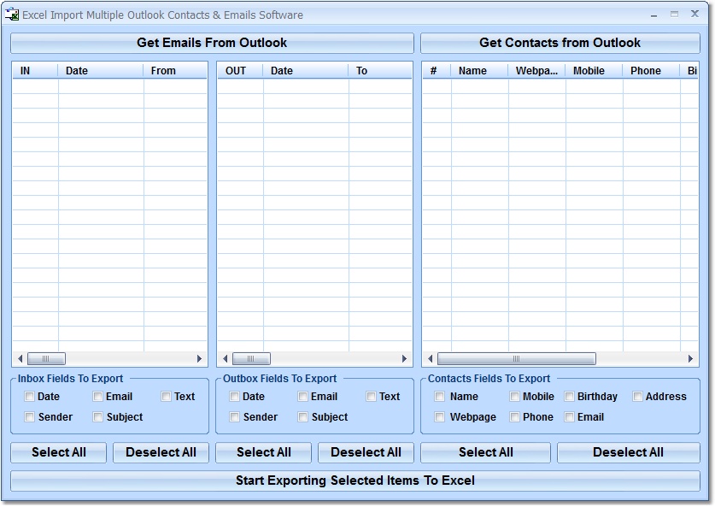The width and height of the screenshot is (715, 507).
Task: Click Get Contacts from Outlook button
Action: 560,43
